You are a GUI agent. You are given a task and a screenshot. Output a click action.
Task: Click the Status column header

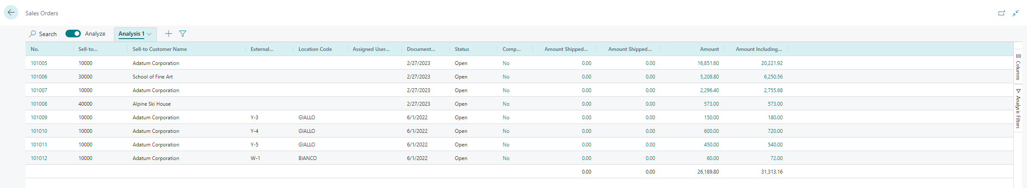pos(461,49)
